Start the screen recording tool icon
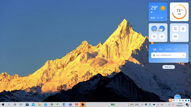 175,36
